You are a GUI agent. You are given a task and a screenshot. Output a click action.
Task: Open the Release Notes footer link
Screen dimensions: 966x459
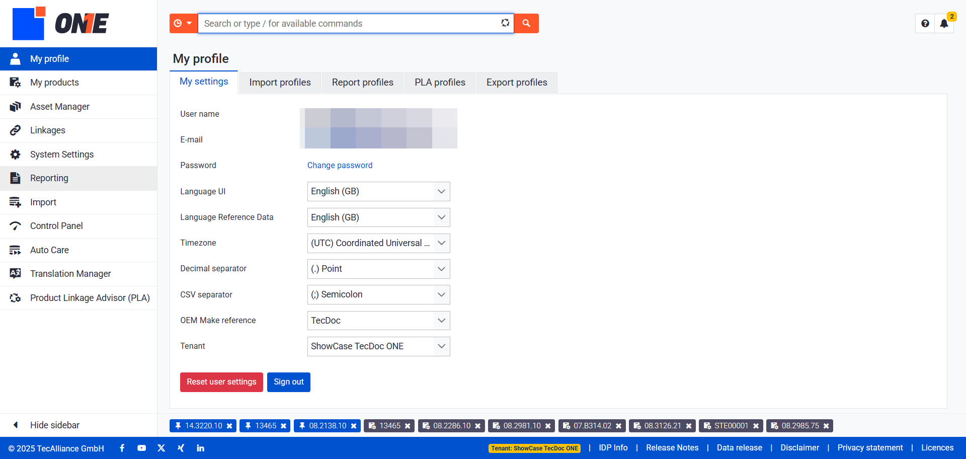pyautogui.click(x=672, y=448)
